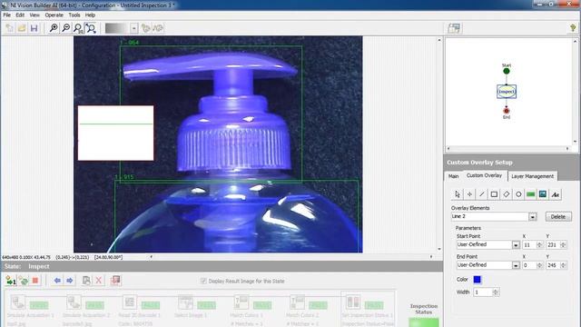This screenshot has height=327, width=581.
Task: Open the grayscale palette dropdown arrow
Action: tap(133, 28)
